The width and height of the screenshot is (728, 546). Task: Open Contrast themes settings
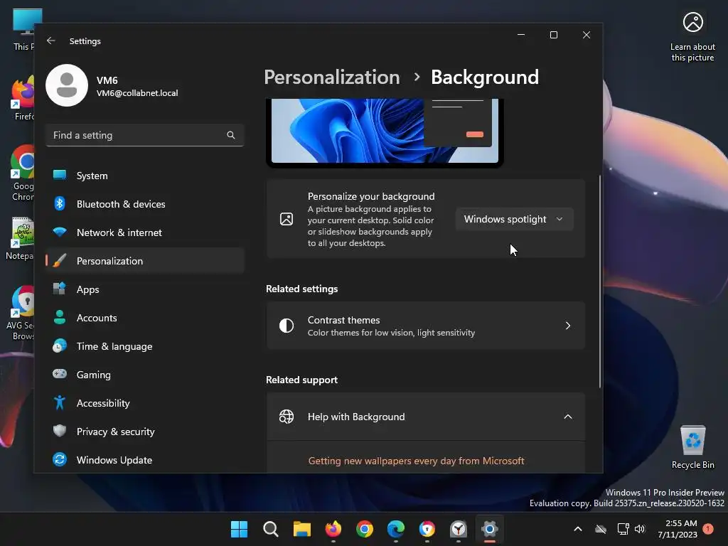tap(426, 326)
